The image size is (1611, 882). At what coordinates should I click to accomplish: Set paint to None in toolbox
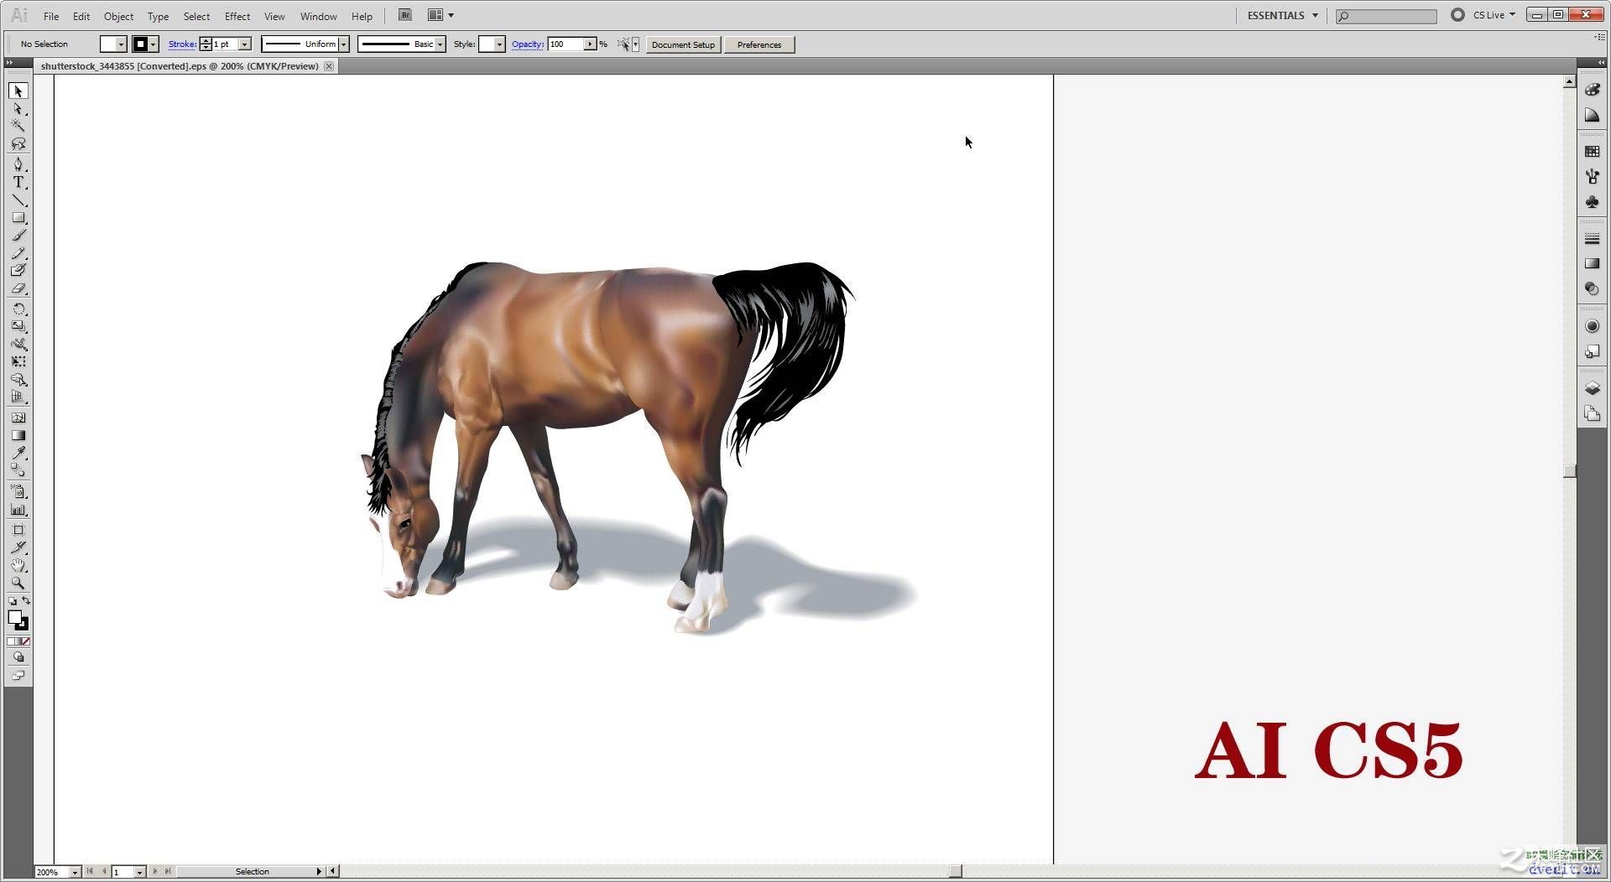[26, 641]
